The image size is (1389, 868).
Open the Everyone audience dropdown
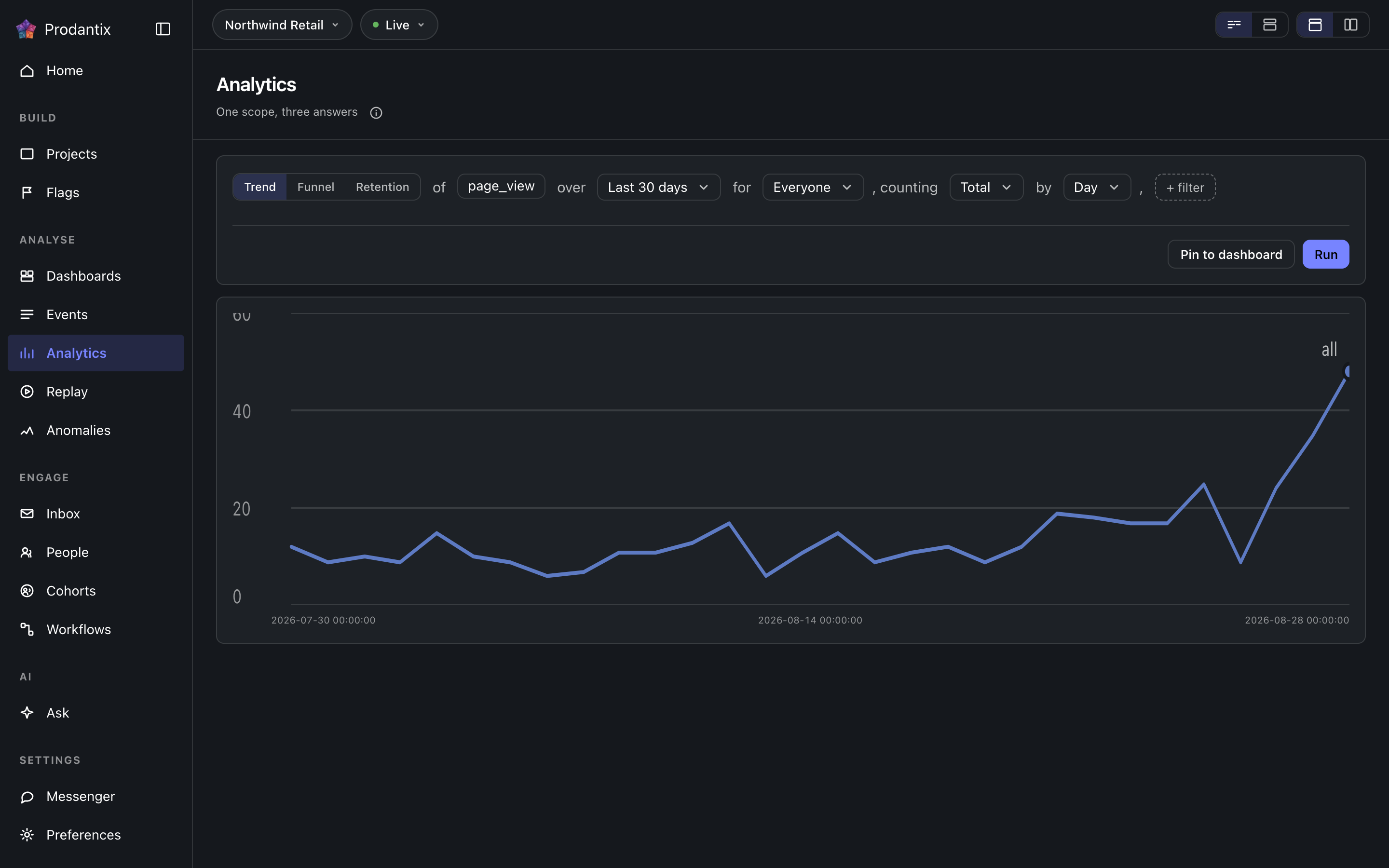point(813,187)
